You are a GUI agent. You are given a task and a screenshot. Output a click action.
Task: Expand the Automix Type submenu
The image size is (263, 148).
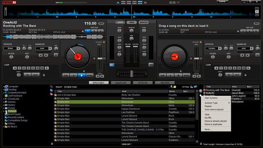pos(216,103)
